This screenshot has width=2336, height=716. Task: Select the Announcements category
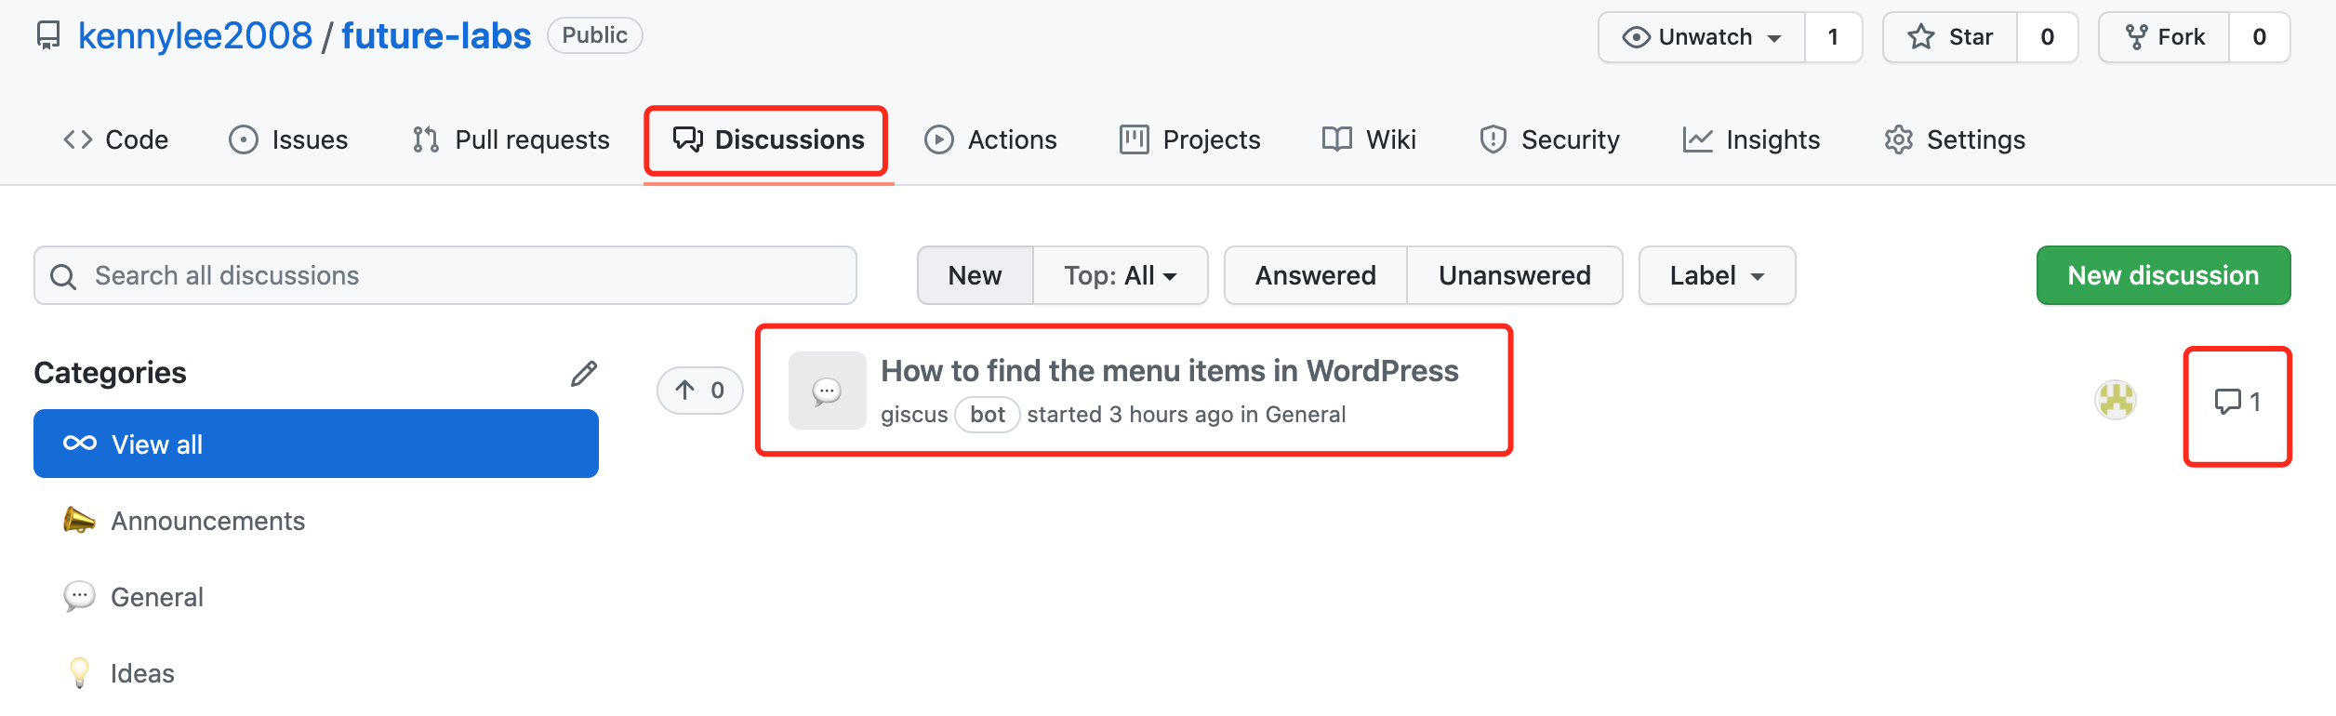pyautogui.click(x=184, y=521)
